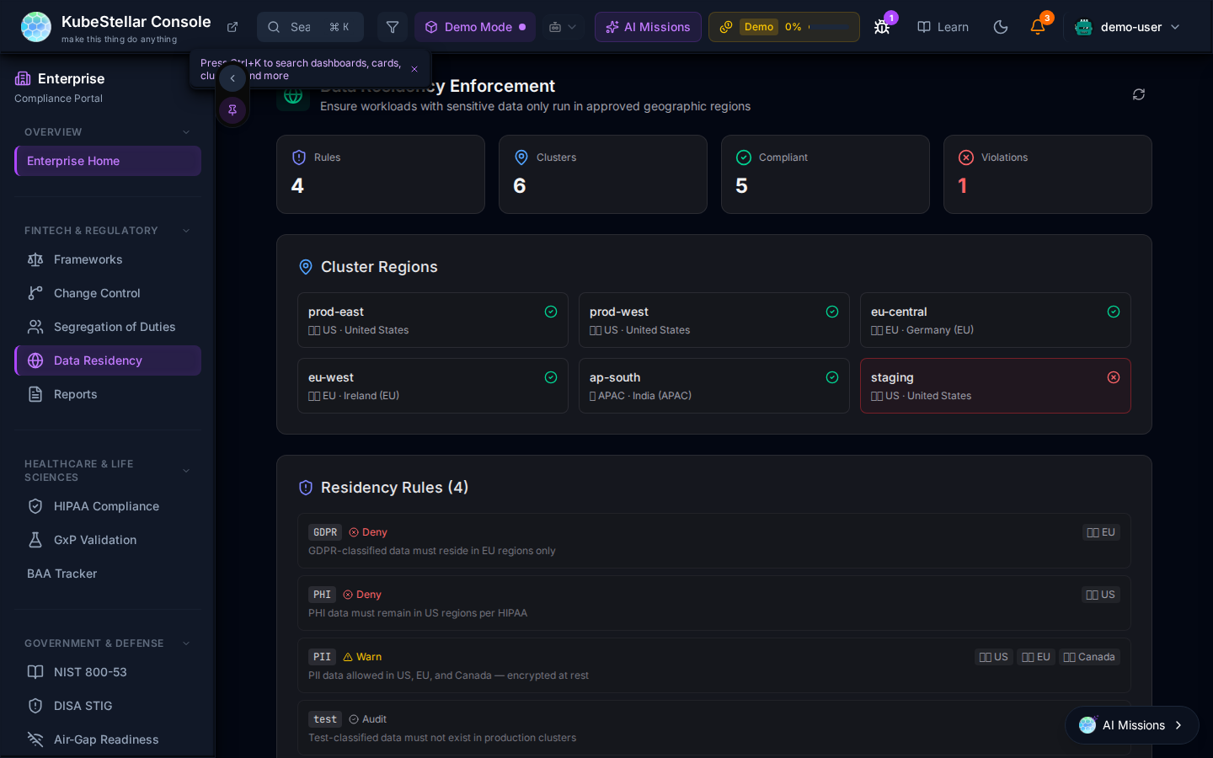Click the open-in-new-tab icon beside KubeStellar Console
The height and width of the screenshot is (758, 1213).
232,27
